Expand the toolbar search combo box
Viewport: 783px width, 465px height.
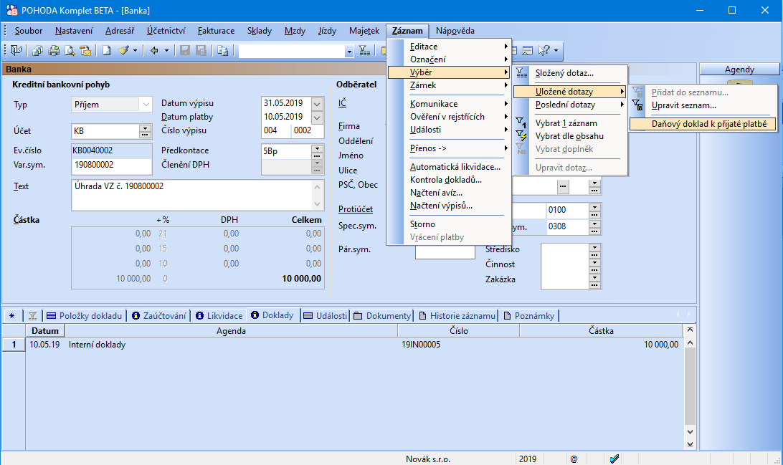[349, 51]
